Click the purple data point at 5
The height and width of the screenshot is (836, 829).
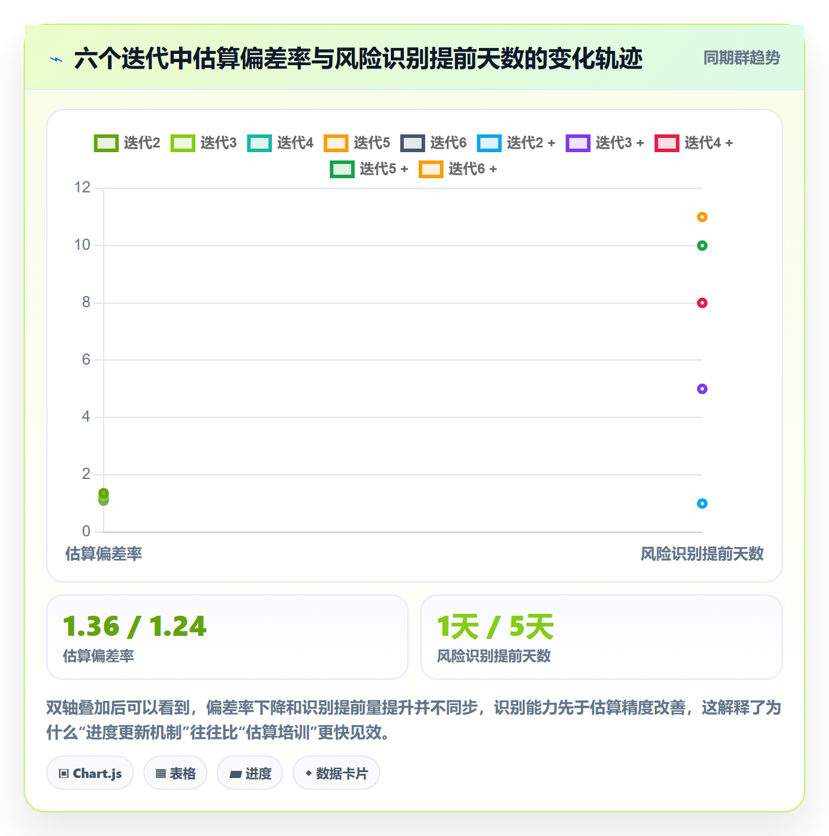(702, 389)
